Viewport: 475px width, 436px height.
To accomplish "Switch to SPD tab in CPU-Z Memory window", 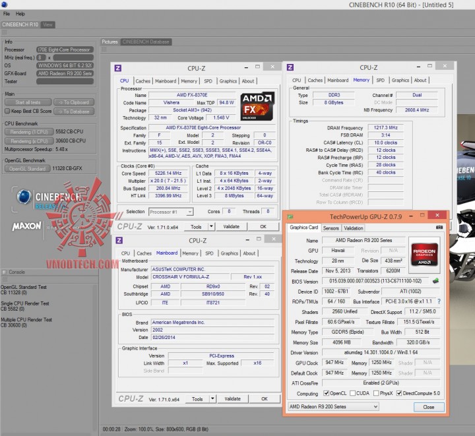I will coord(380,80).
